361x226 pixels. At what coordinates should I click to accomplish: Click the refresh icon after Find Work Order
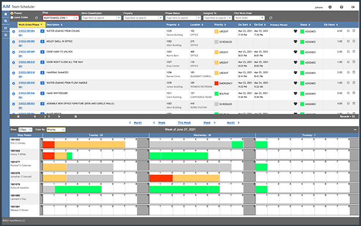pyautogui.click(x=271, y=18)
